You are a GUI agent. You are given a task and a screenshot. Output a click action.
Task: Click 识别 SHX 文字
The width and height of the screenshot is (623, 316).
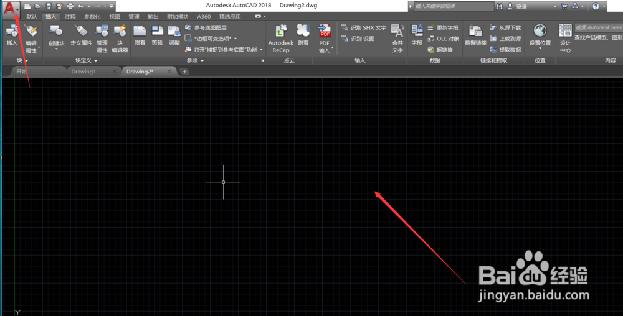click(364, 28)
